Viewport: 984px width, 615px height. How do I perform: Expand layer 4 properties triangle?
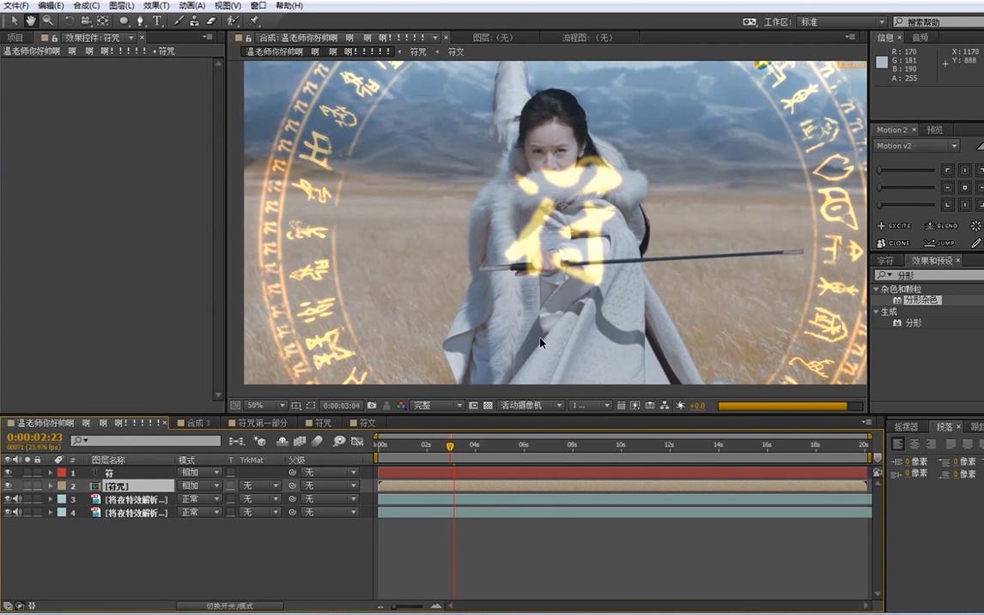50,513
